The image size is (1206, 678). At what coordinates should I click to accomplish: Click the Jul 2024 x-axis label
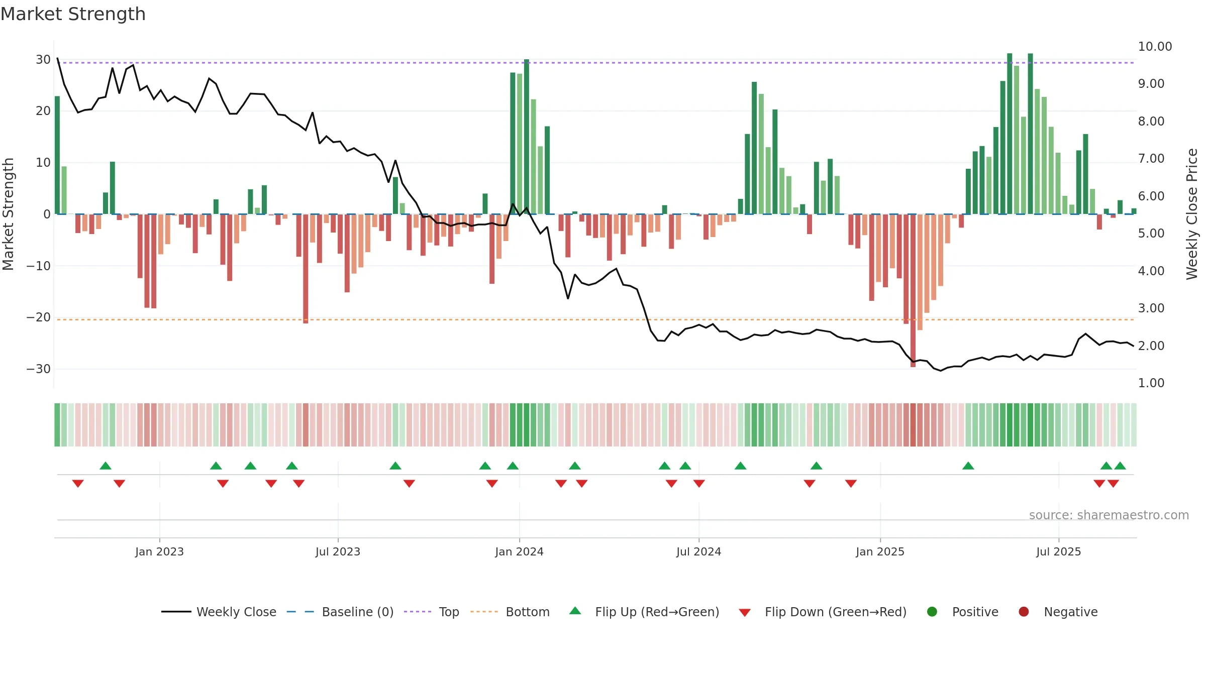click(698, 551)
